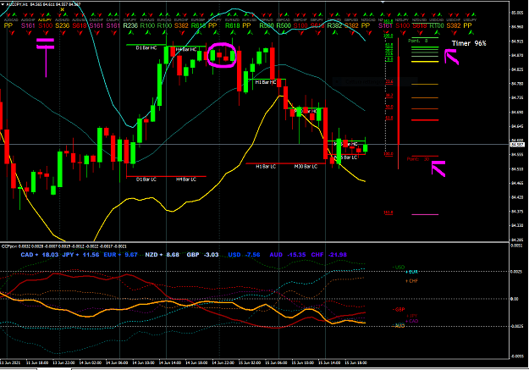529x370 pixels.
Task: Select the EURCHF pair label
Action: click(x=181, y=20)
